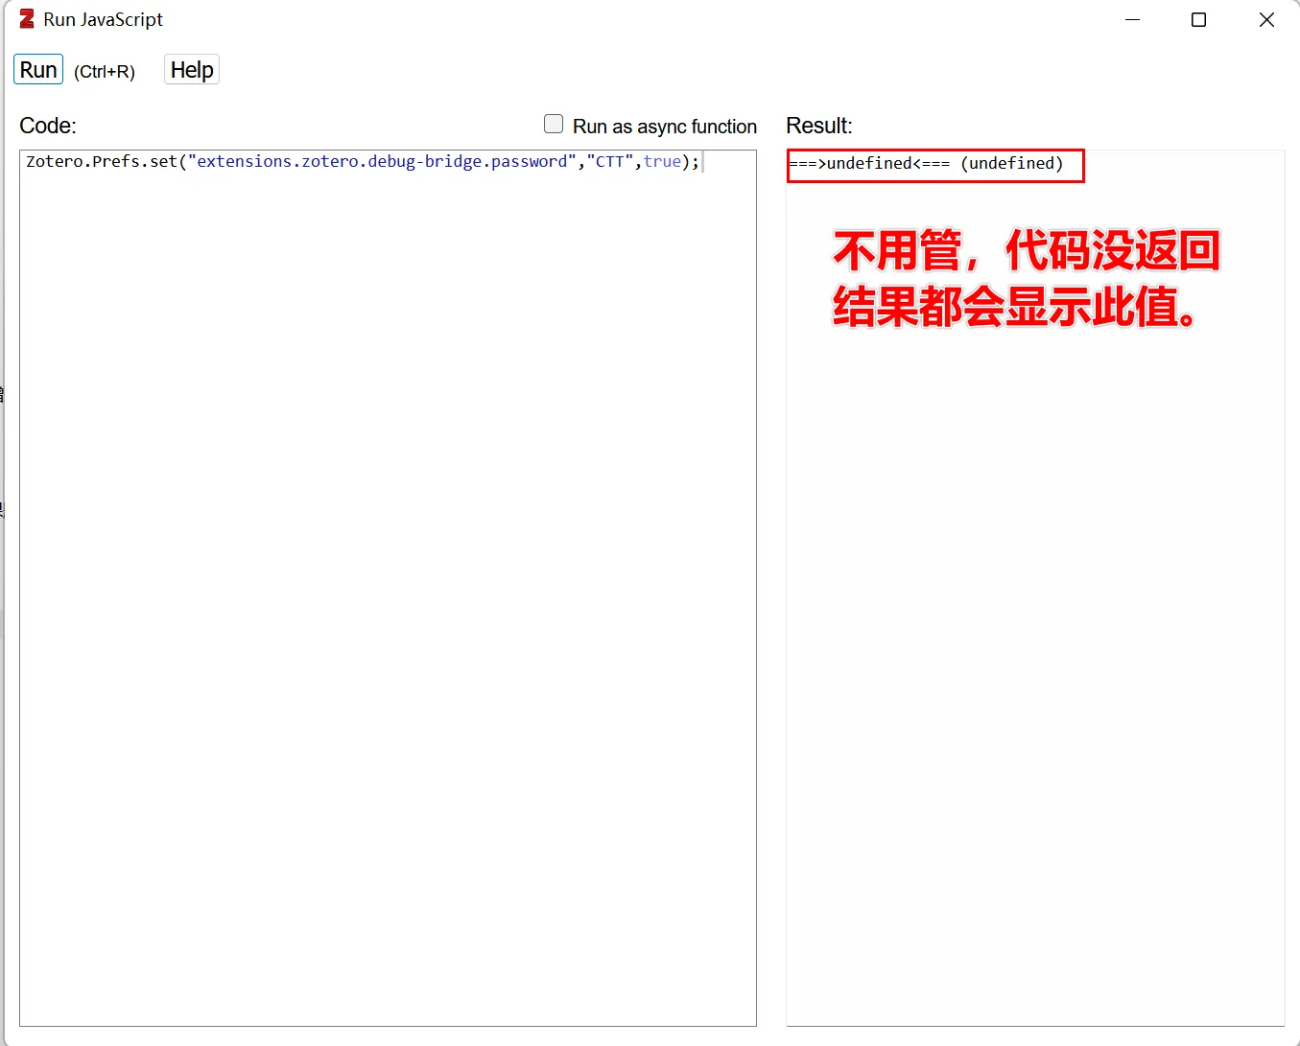The height and width of the screenshot is (1046, 1300).
Task: Click the "CTT" string in the code
Action: [x=610, y=162]
